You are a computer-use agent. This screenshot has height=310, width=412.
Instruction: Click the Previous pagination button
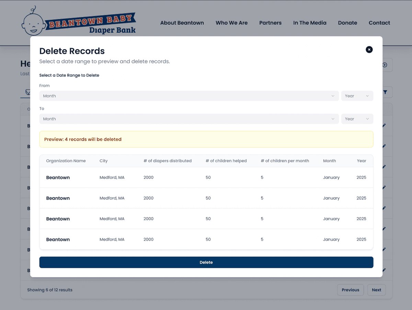[x=350, y=290]
